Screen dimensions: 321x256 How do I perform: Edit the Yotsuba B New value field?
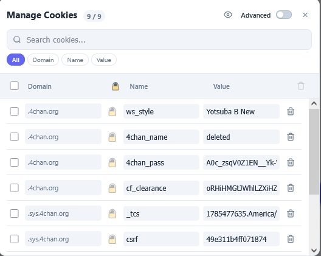click(241, 111)
